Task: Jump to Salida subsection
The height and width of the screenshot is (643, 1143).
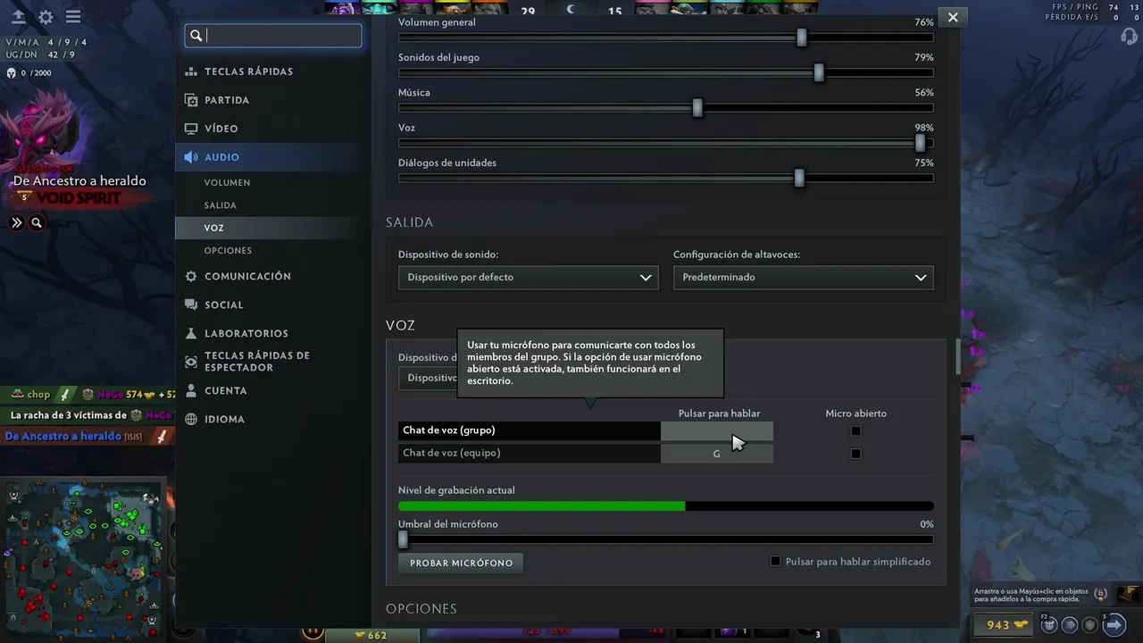Action: click(220, 205)
